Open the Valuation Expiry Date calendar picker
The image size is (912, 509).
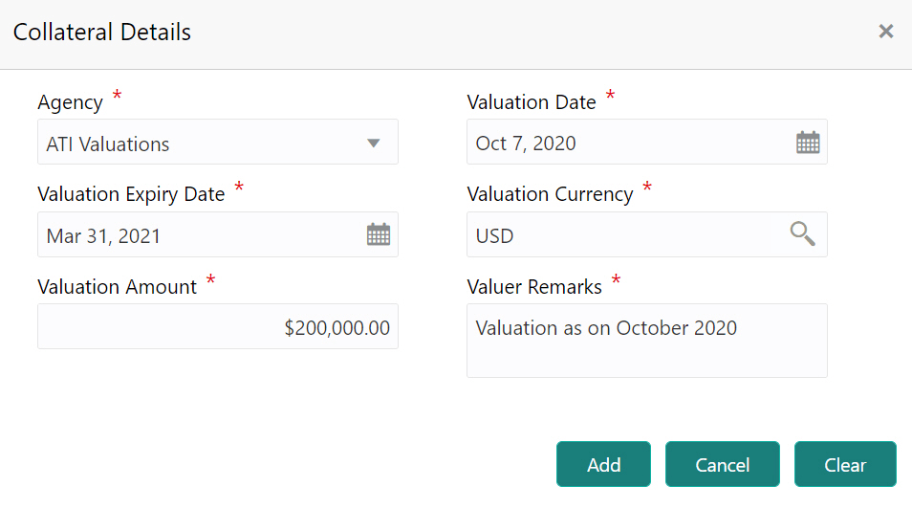[x=378, y=234]
